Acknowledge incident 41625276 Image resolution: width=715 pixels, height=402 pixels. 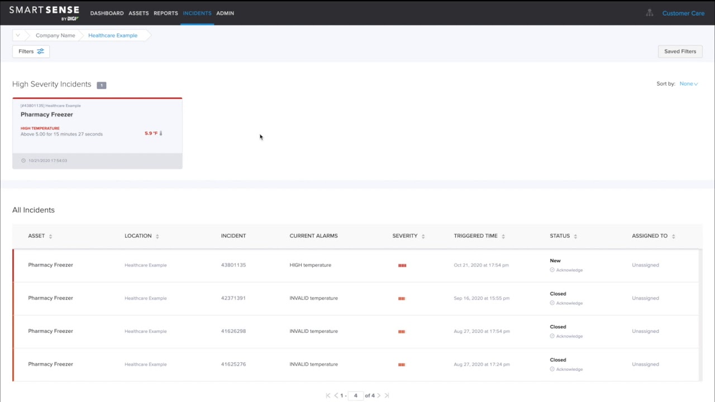(566, 369)
